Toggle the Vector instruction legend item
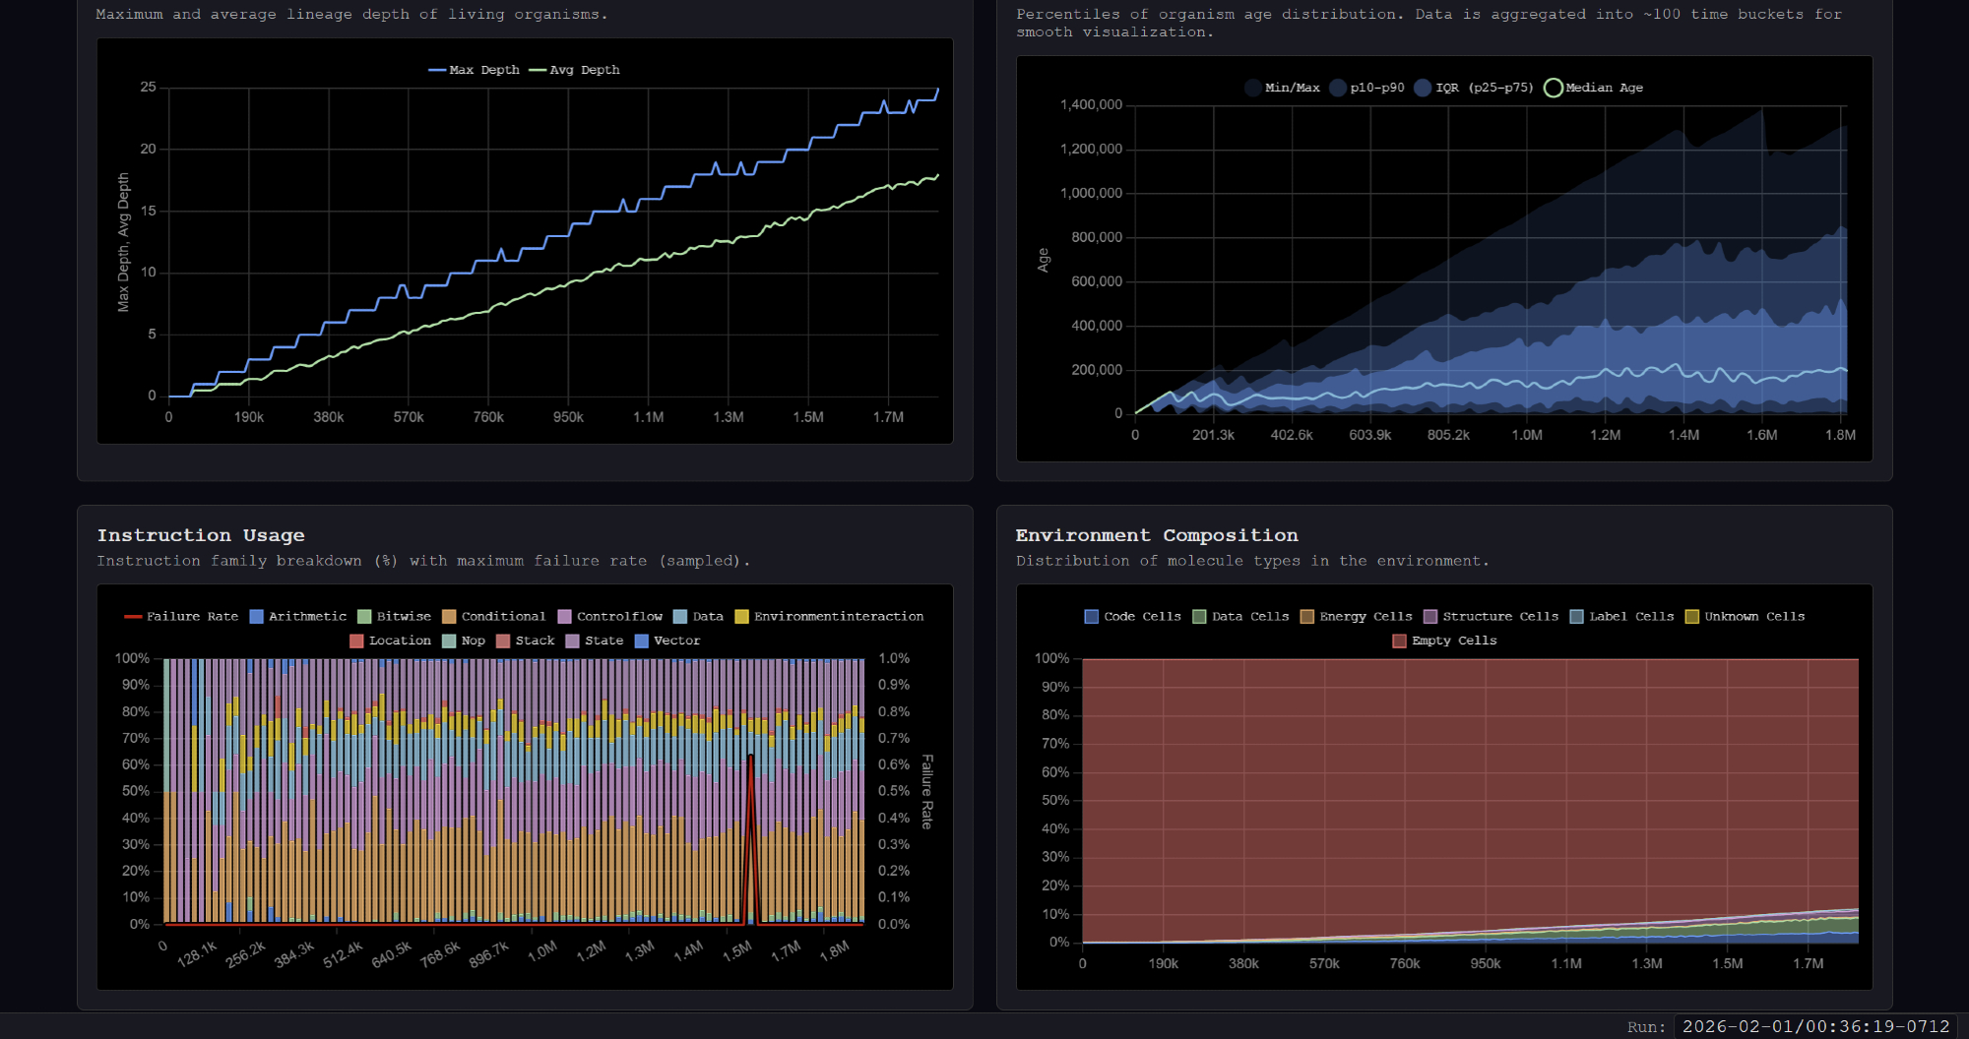Image resolution: width=1969 pixels, height=1039 pixels. (x=667, y=641)
